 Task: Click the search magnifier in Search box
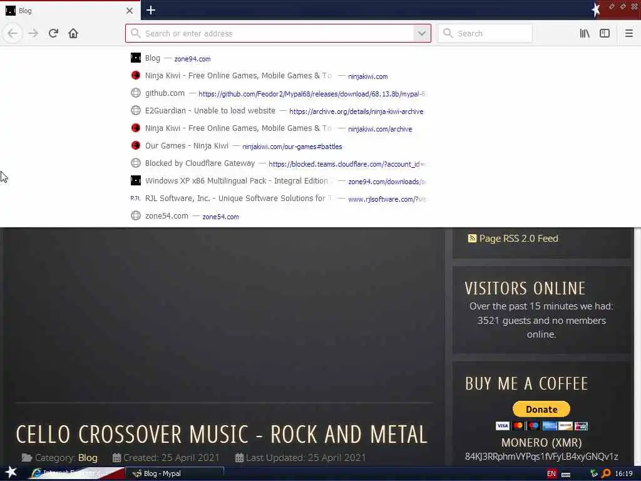pos(448,33)
